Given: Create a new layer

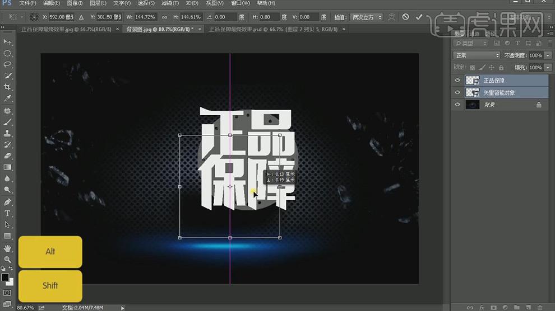Looking at the screenshot, I should click(529, 308).
